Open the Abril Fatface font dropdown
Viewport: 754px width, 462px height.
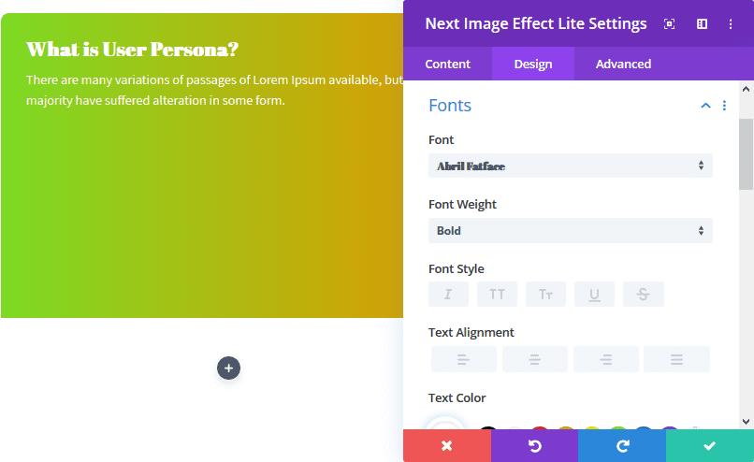(x=571, y=166)
